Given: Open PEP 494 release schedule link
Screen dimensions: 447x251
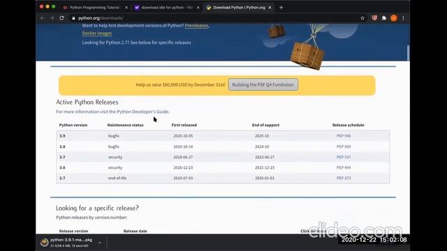Looking at the screenshot, I should 344,167.
